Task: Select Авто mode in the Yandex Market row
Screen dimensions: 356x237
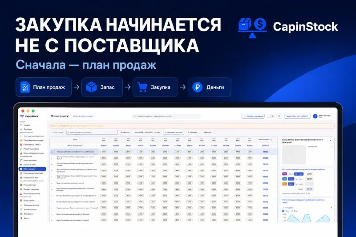Action: tap(291, 184)
